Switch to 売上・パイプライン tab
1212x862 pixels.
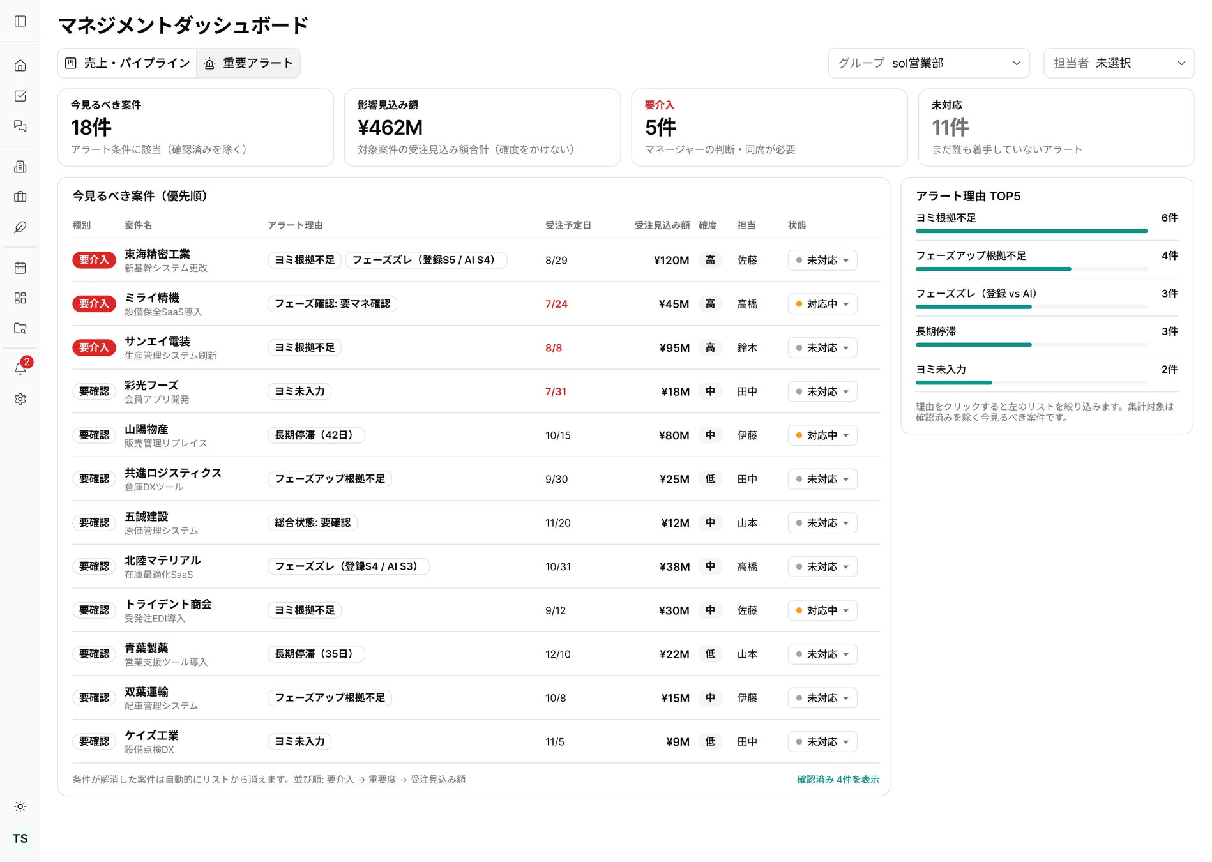point(128,63)
